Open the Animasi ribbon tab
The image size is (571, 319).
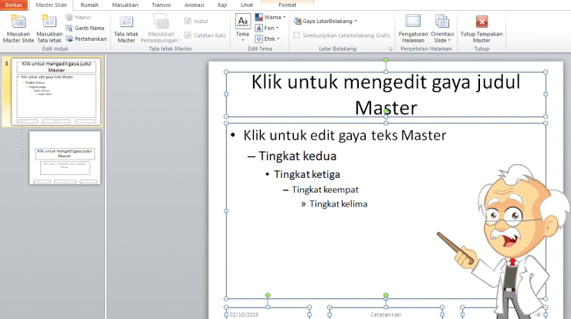tap(194, 5)
